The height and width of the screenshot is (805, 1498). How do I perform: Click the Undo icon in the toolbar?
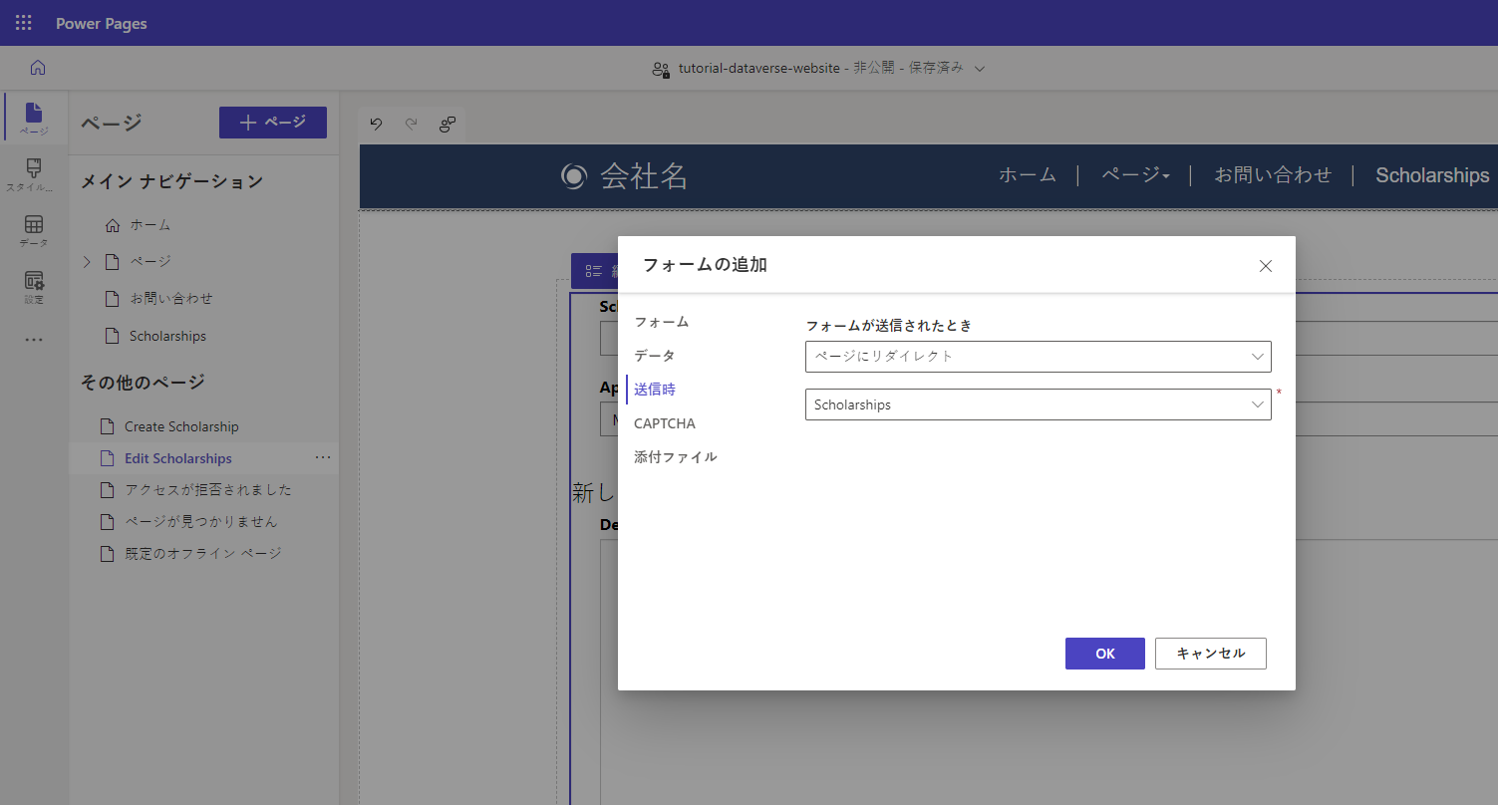pos(376,124)
